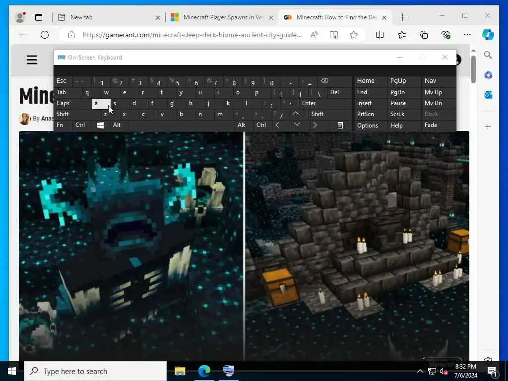Click the Options key on keyboard
This screenshot has height=381, width=508.
click(371, 126)
